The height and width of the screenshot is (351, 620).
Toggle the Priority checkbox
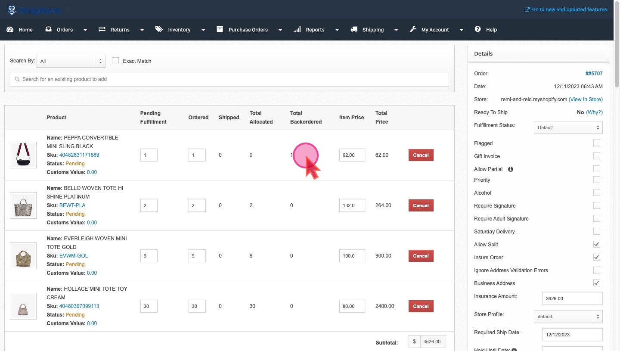597,180
